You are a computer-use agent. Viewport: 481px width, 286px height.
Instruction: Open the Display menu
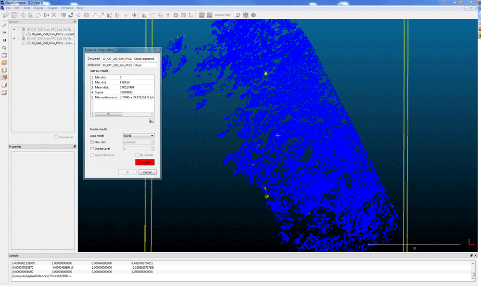click(x=38, y=8)
